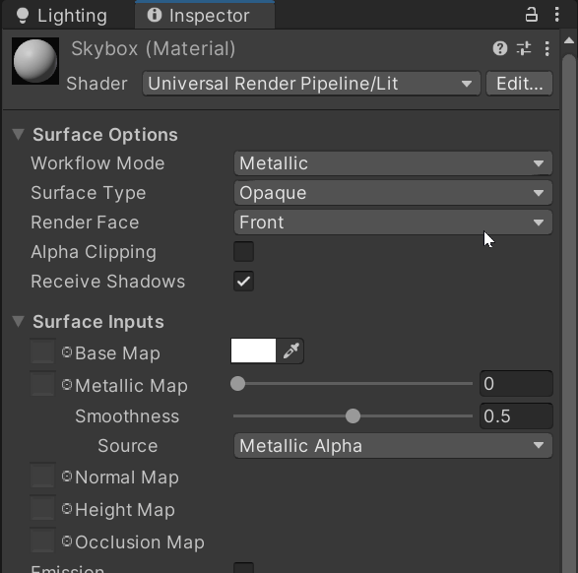The width and height of the screenshot is (578, 573).
Task: Open the Height Map texture picker circle
Action: coord(67,509)
